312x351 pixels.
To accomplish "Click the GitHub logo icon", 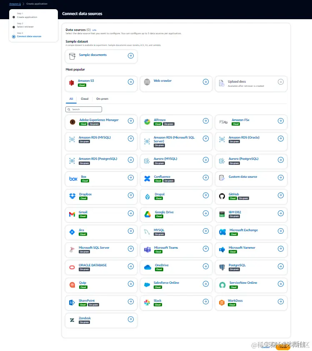I will click(x=222, y=196).
